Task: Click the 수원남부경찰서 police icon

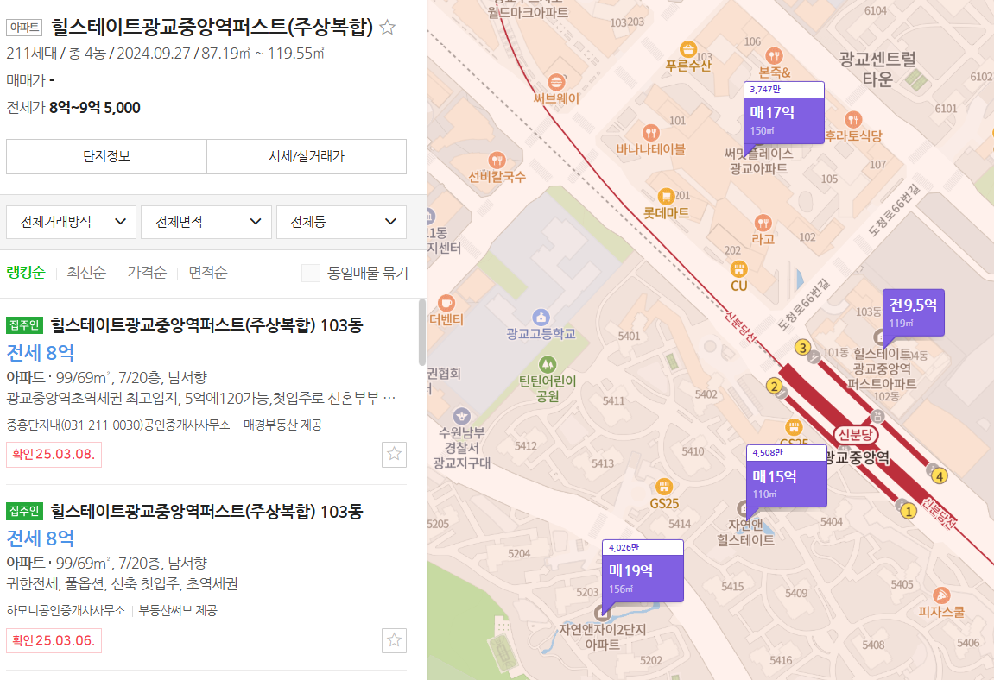Action: pyautogui.click(x=461, y=416)
